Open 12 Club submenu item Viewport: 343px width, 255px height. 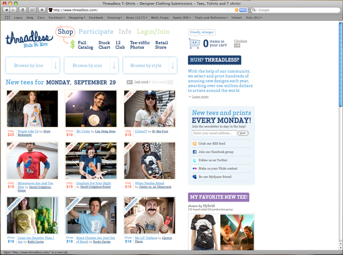(120, 45)
